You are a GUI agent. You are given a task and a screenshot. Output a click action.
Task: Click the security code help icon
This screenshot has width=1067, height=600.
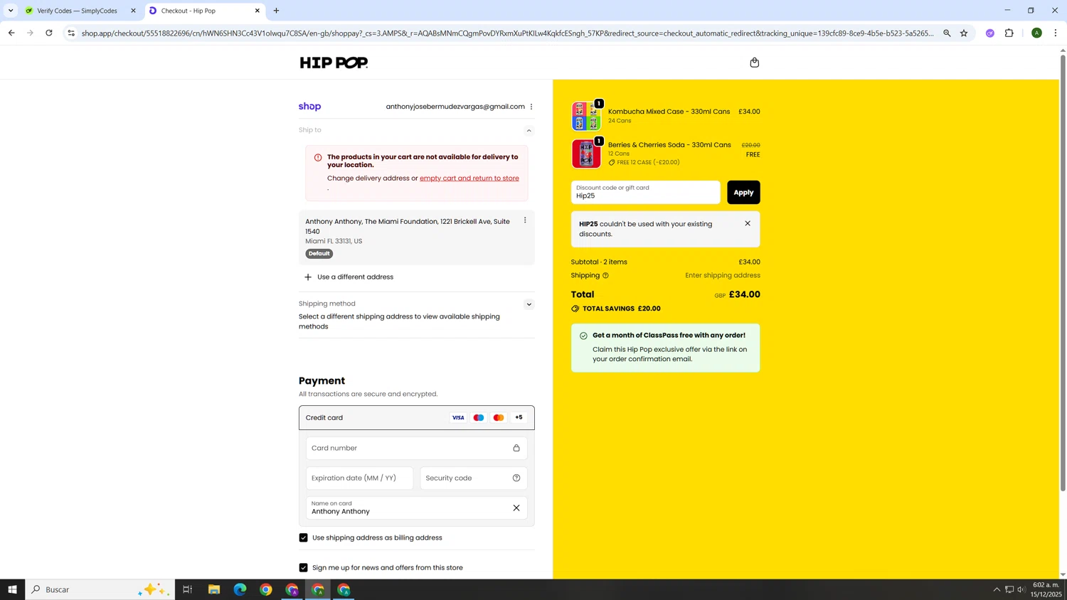click(x=516, y=478)
